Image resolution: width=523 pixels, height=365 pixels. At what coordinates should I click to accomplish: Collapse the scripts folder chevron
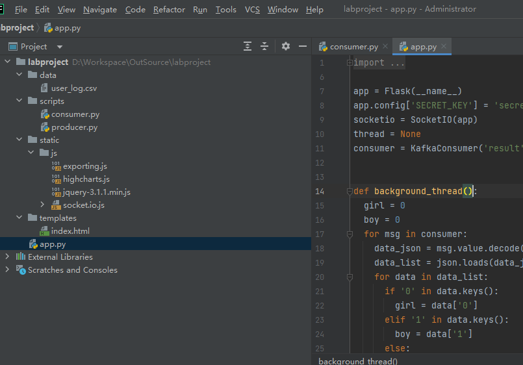19,101
